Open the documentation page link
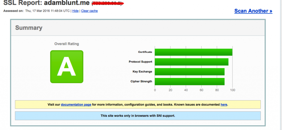The height and width of the screenshot is (130, 282). click(76, 104)
